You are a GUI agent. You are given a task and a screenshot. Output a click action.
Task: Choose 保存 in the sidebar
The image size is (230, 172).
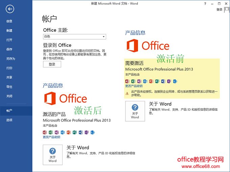click(x=9, y=49)
